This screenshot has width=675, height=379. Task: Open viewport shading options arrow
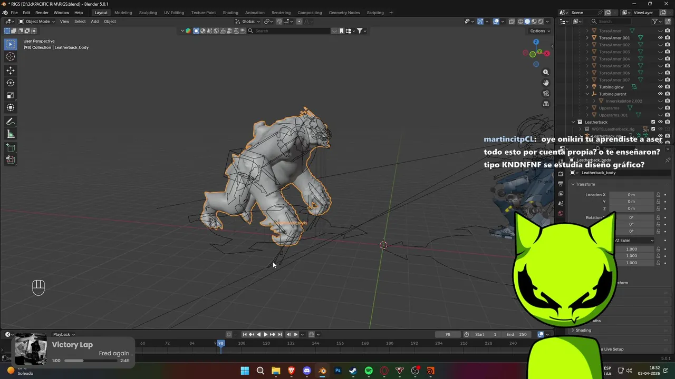click(x=547, y=22)
